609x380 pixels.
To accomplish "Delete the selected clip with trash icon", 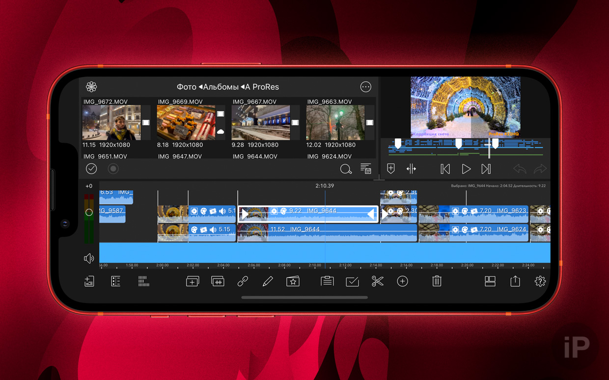I will [x=437, y=281].
